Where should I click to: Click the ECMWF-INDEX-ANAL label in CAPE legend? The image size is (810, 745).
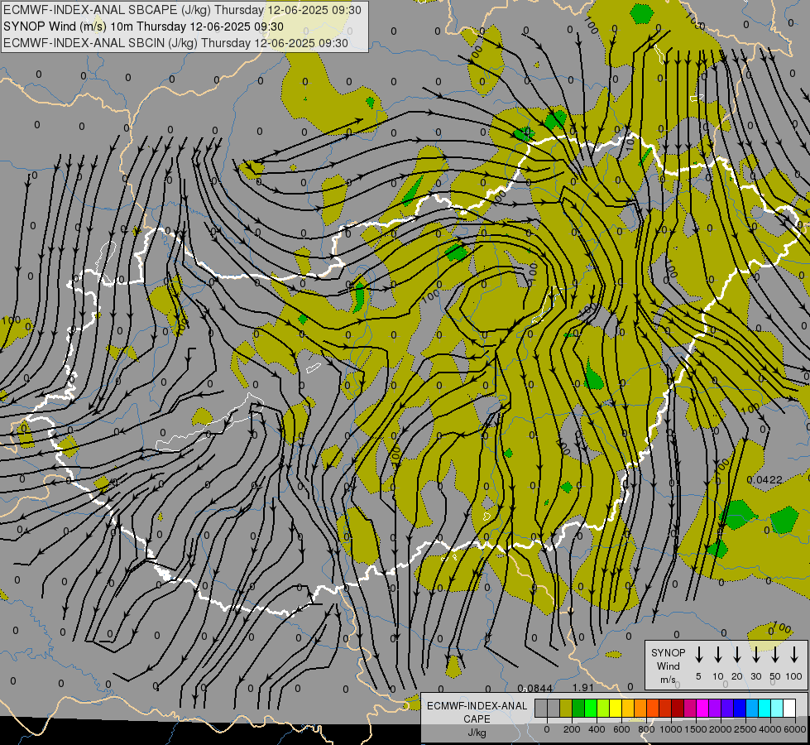pos(477,706)
